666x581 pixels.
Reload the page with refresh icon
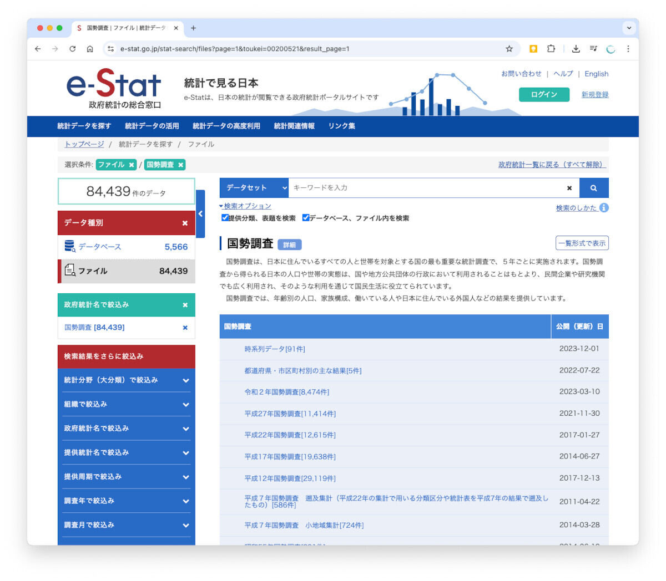click(x=72, y=49)
